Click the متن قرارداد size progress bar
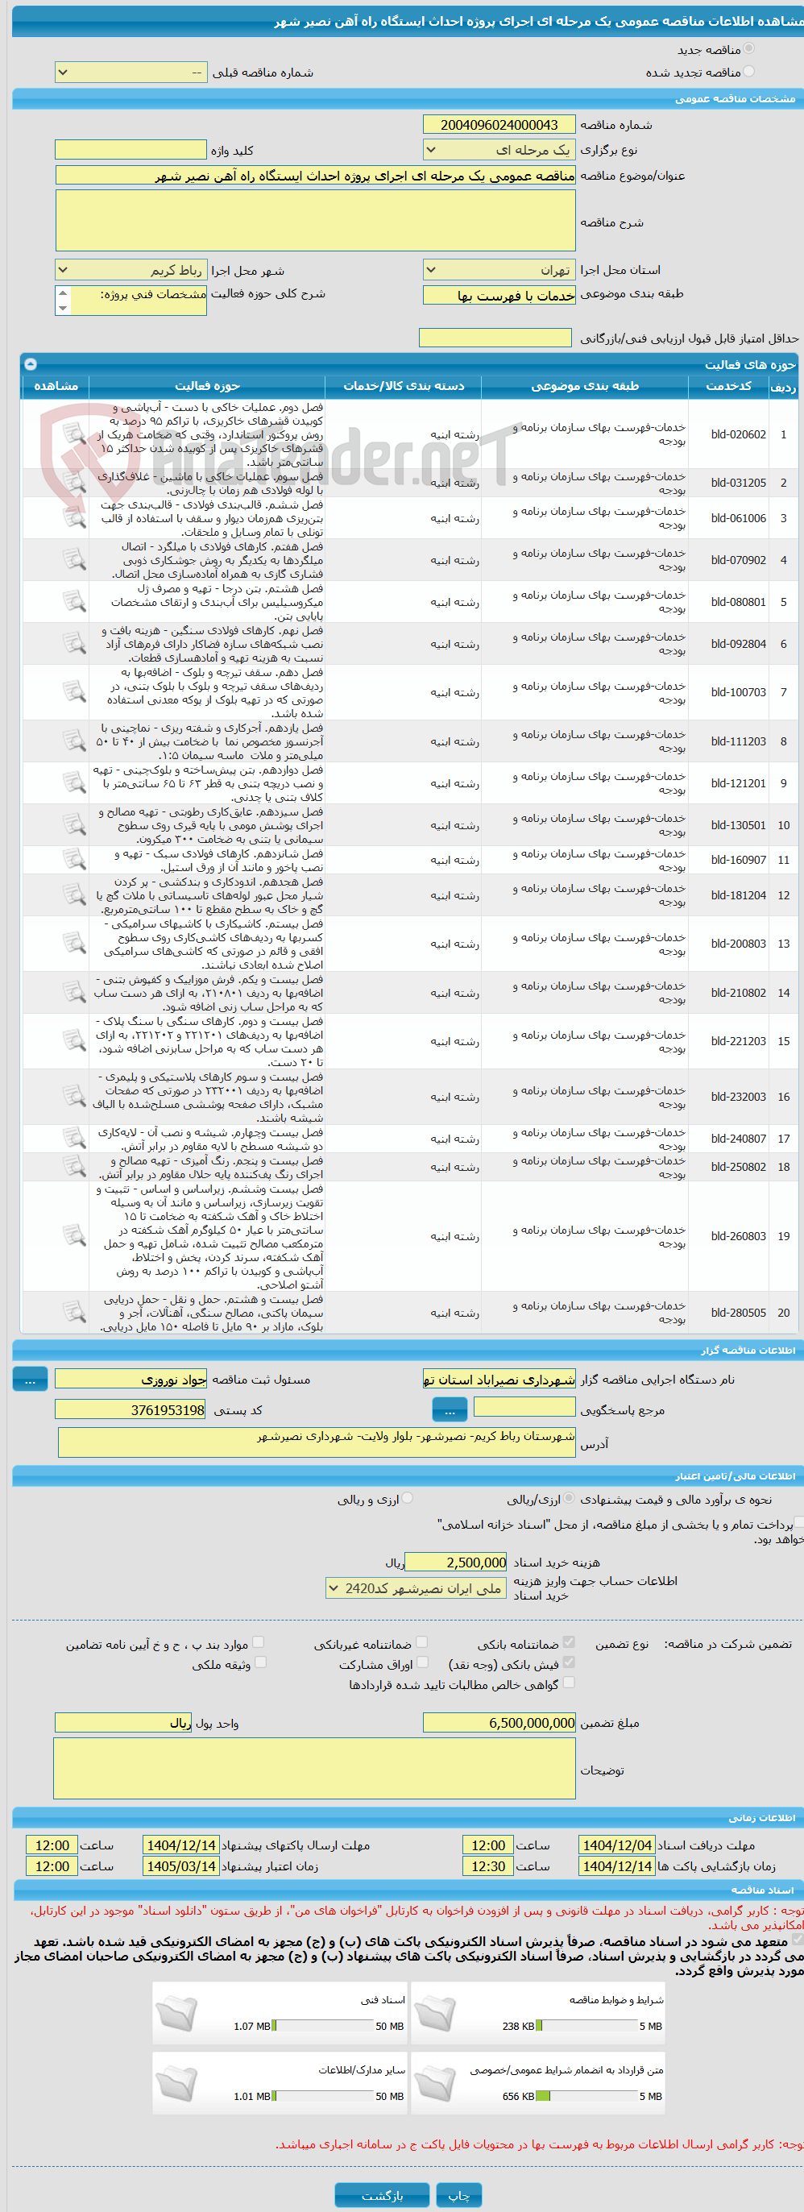804x2212 pixels. point(586,2096)
